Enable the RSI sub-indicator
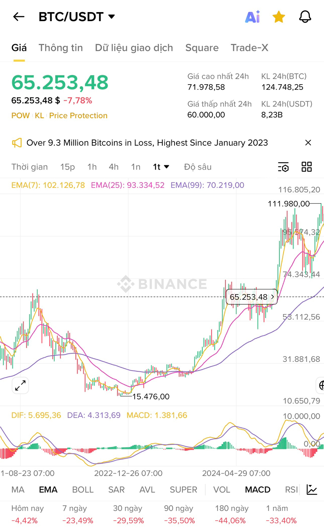The image size is (324, 528). tap(292, 490)
